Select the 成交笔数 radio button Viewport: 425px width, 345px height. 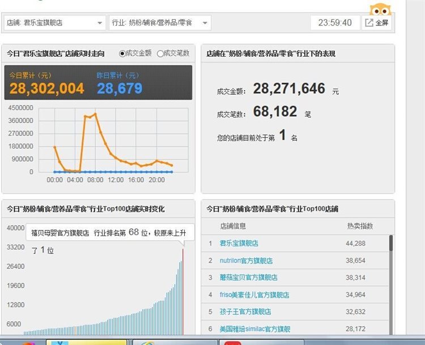pyautogui.click(x=160, y=54)
